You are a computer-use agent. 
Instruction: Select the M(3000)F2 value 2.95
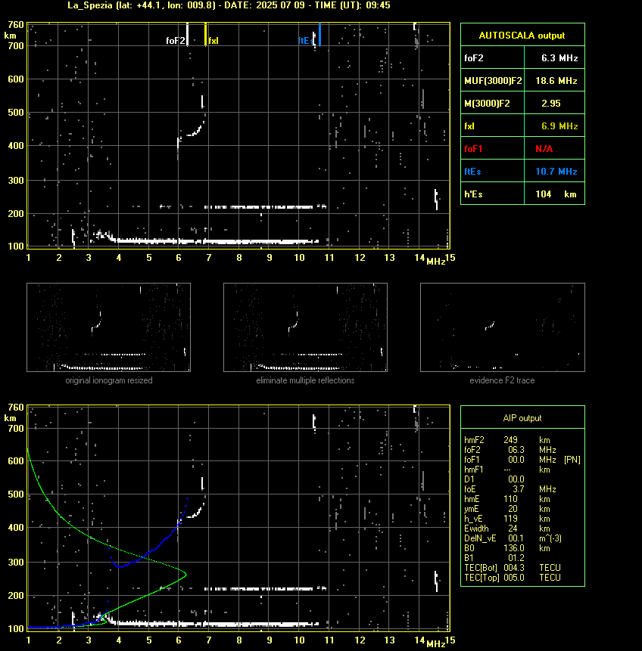[551, 104]
